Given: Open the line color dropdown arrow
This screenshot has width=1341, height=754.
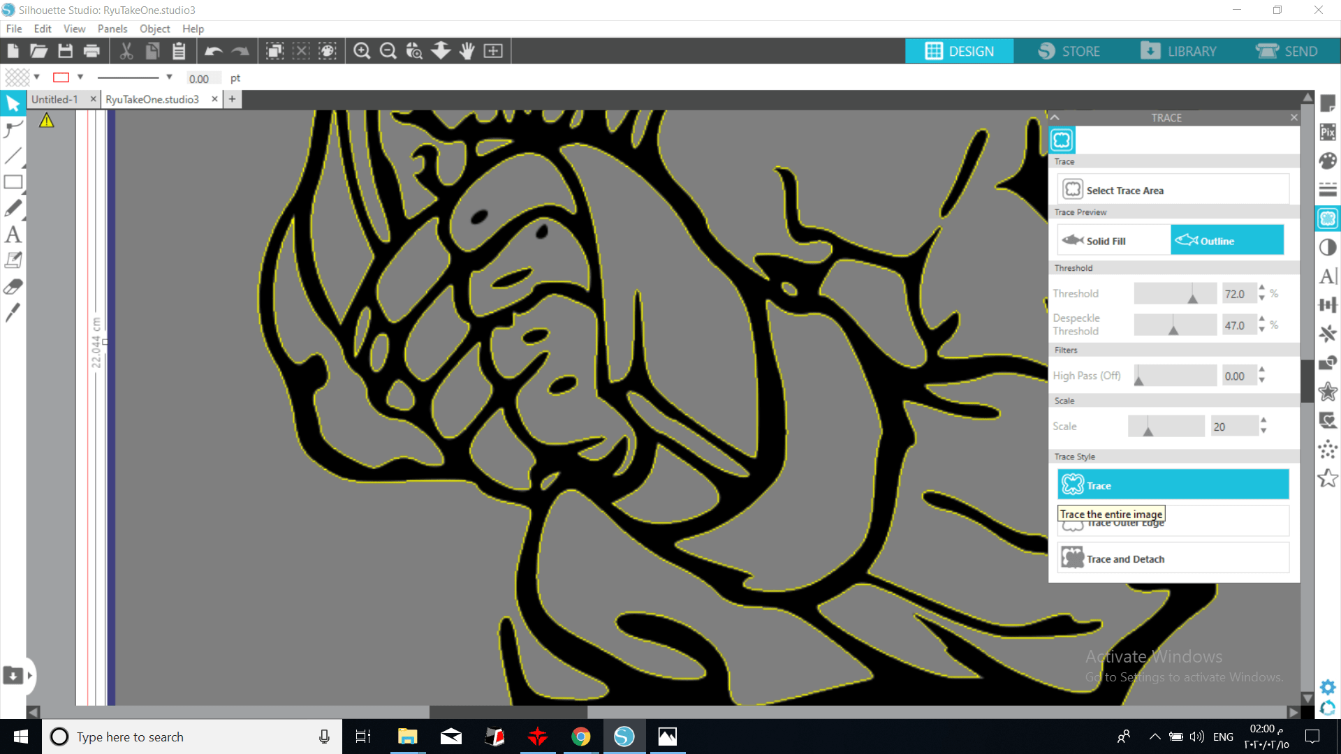Looking at the screenshot, I should (80, 77).
